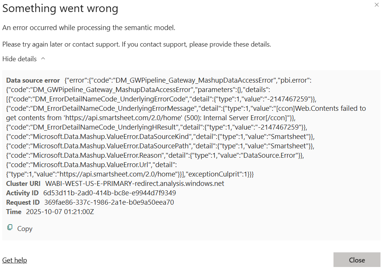The image size is (385, 270).
Task: Click the WABI-WEST-US-E-PRIMARY cluster address
Action: click(x=135, y=184)
